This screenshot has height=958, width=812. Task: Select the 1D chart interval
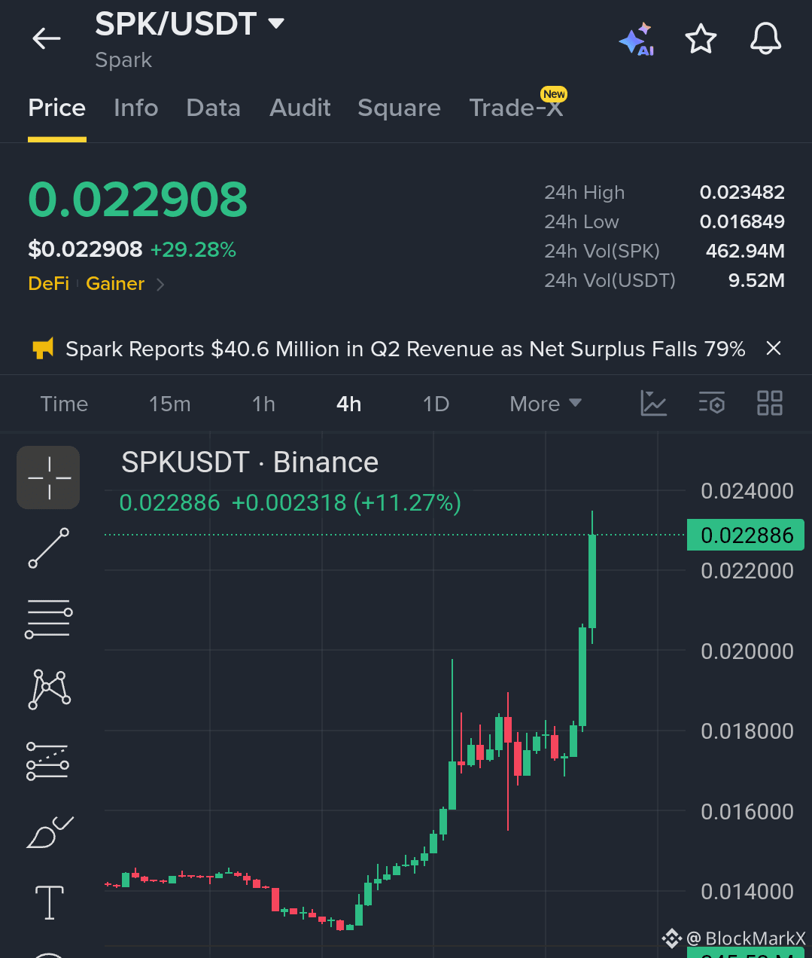coord(436,404)
